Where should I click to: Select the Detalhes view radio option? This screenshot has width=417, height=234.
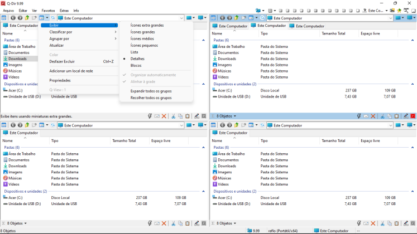137,58
